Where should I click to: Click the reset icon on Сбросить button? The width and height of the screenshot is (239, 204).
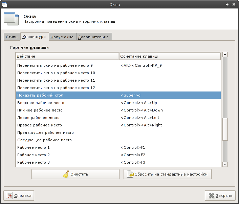click(x=130, y=174)
